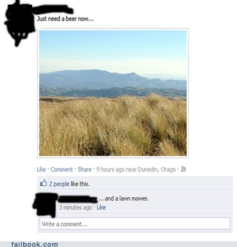Click into the Write a comment field
237x247 pixels.
point(135,224)
